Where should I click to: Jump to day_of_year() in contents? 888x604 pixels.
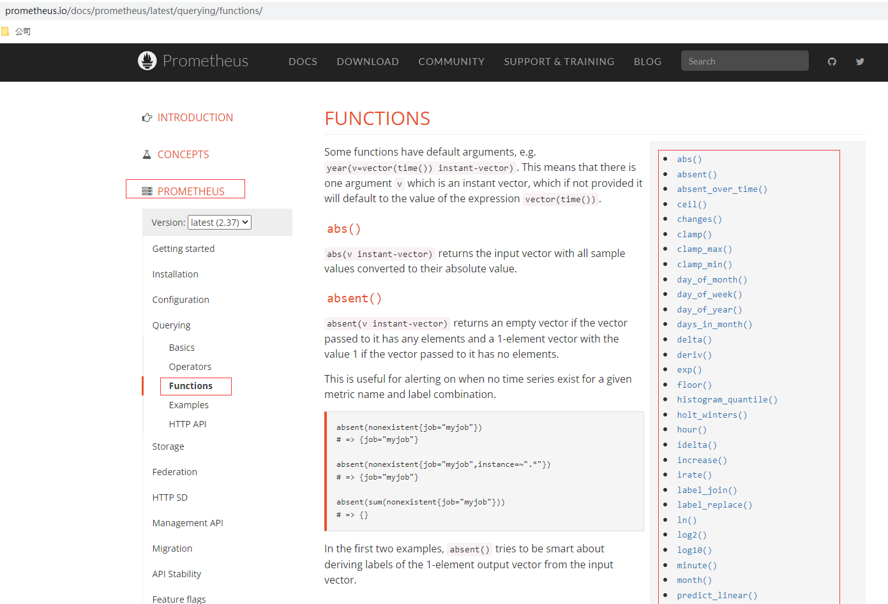[710, 310]
